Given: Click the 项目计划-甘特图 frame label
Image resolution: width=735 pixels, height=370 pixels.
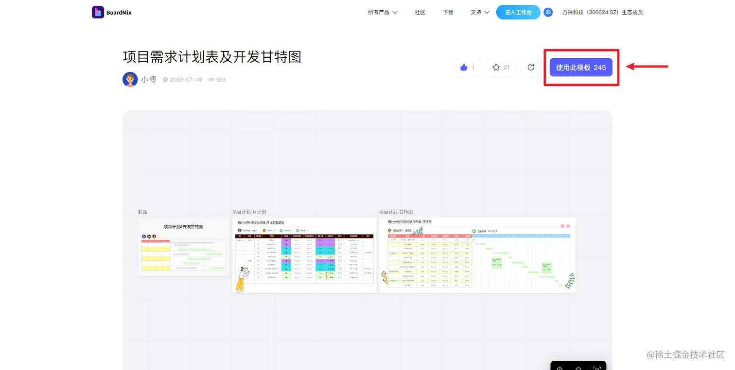Looking at the screenshot, I should [396, 212].
